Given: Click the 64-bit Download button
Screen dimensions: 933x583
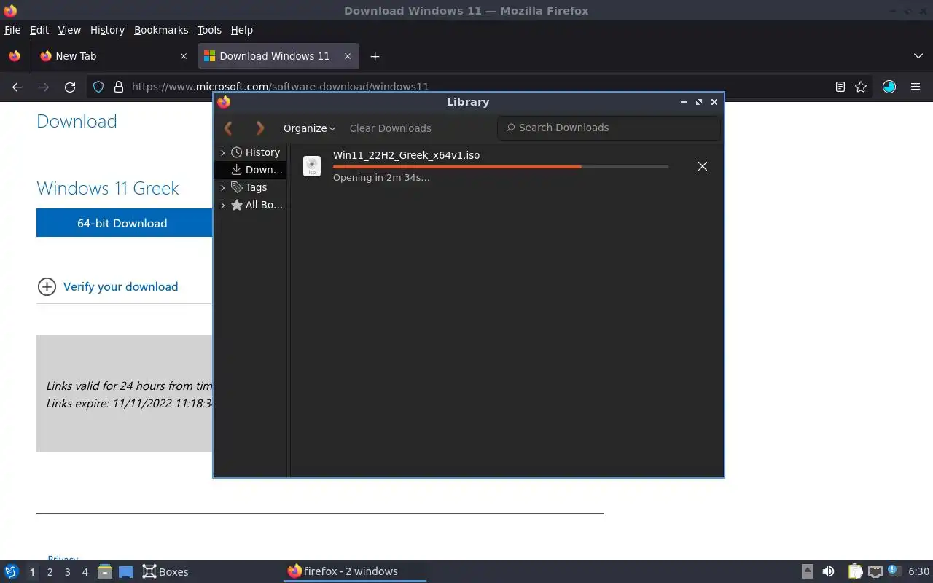Looking at the screenshot, I should [x=124, y=223].
